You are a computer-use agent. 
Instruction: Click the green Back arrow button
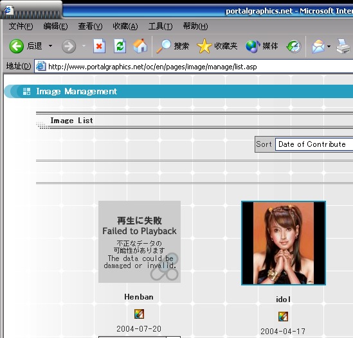[17, 46]
